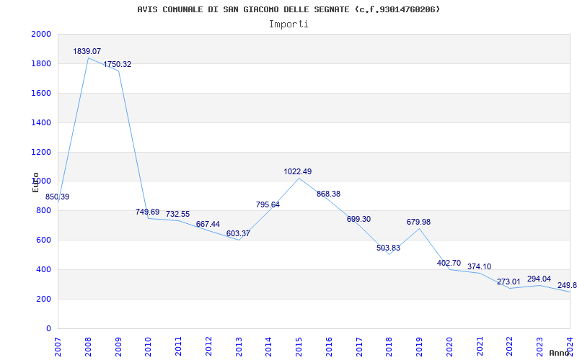Viewport: 577px width, 360px height.
Task: Click the 2011 x-axis year label
Action: [178, 346]
